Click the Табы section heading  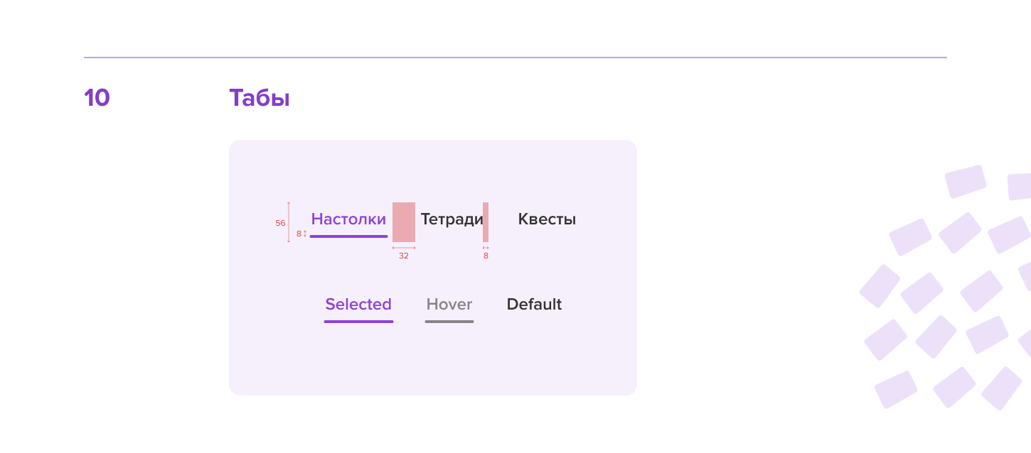[x=260, y=98]
